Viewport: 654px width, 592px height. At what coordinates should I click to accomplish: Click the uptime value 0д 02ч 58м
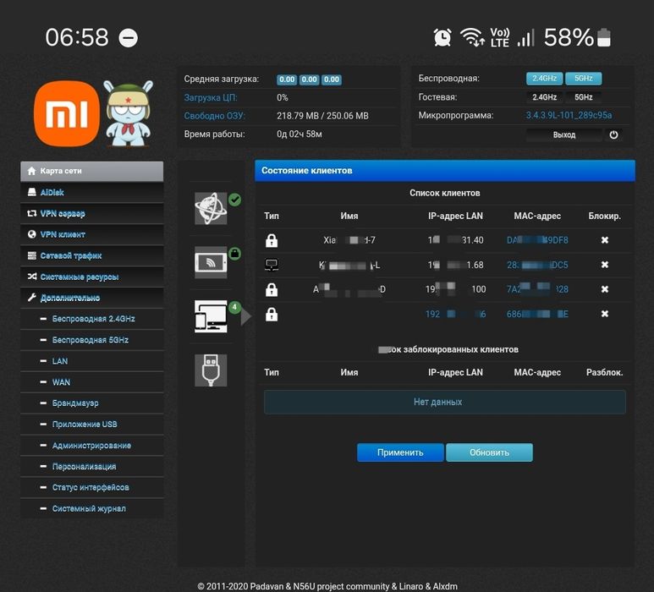pos(299,134)
